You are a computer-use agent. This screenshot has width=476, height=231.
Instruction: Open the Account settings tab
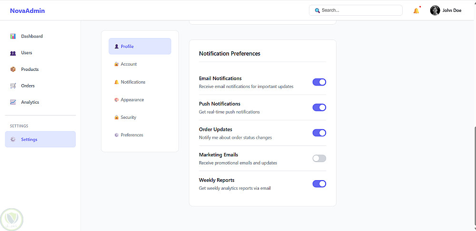(x=129, y=64)
